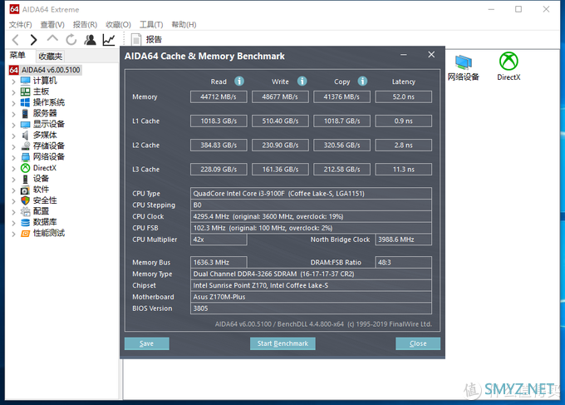The image size is (565, 405).
Task: Select the 性能测试 benchmark icon
Action: click(x=25, y=234)
